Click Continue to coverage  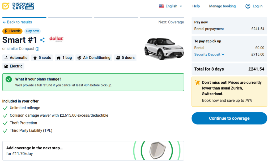click(229, 118)
